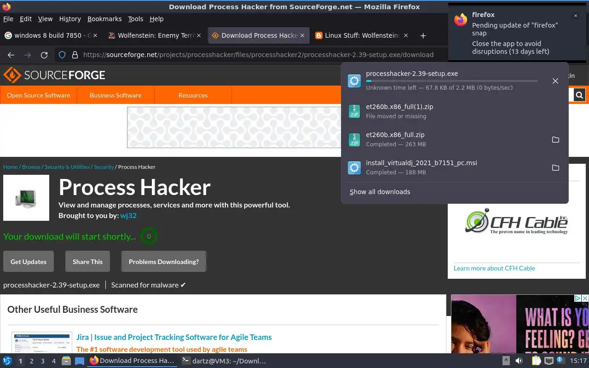The width and height of the screenshot is (589, 368).
Task: Switch to the Wolfenstein: Enemy Territory tab
Action: 156,35
